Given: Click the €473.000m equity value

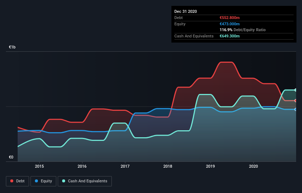Looking at the screenshot, I should click(x=230, y=24).
